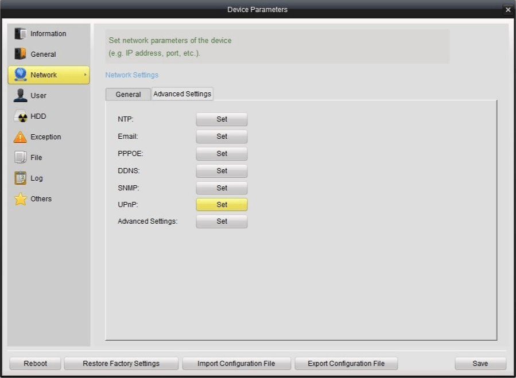This screenshot has height=378, width=516.
Task: Switch to the Advanced Settings tab
Action: [182, 93]
